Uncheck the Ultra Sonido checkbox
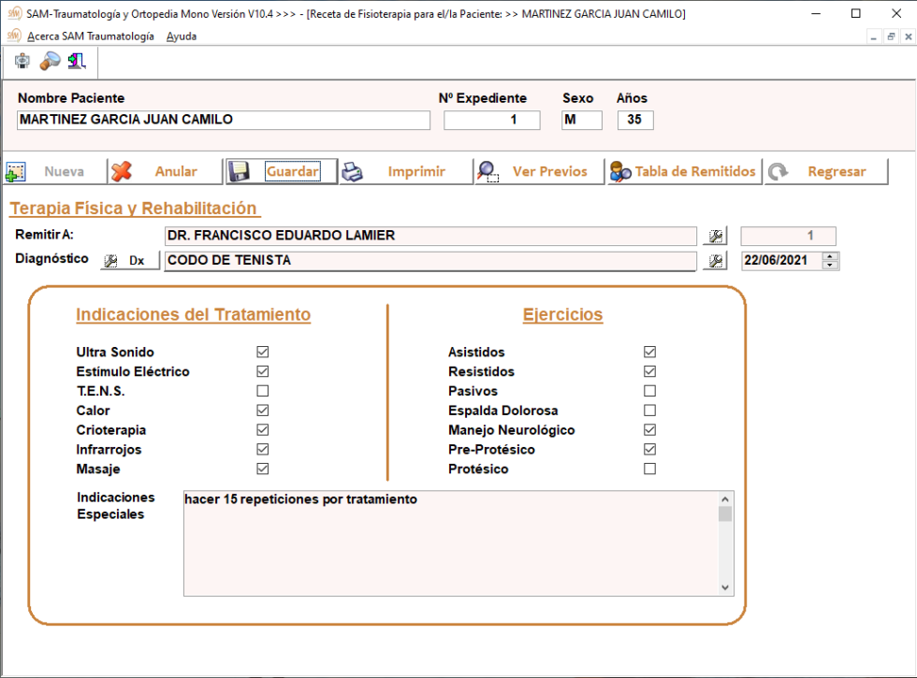917x678 pixels. point(263,352)
